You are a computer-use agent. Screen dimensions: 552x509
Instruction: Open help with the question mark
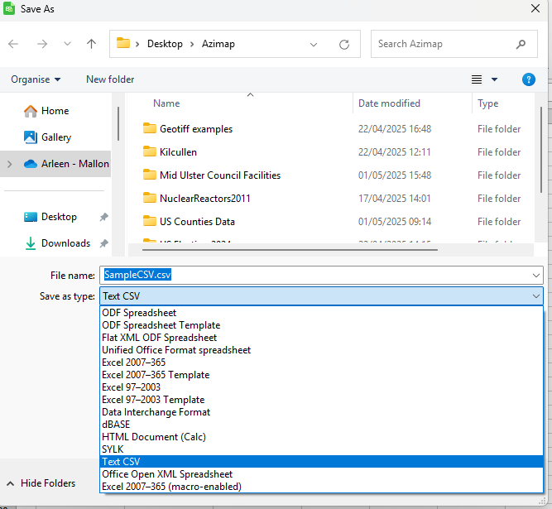click(x=528, y=79)
